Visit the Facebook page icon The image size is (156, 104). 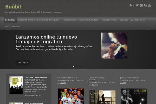pyautogui.click(x=134, y=5)
